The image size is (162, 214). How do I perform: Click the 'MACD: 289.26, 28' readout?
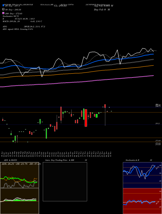[11, 21]
